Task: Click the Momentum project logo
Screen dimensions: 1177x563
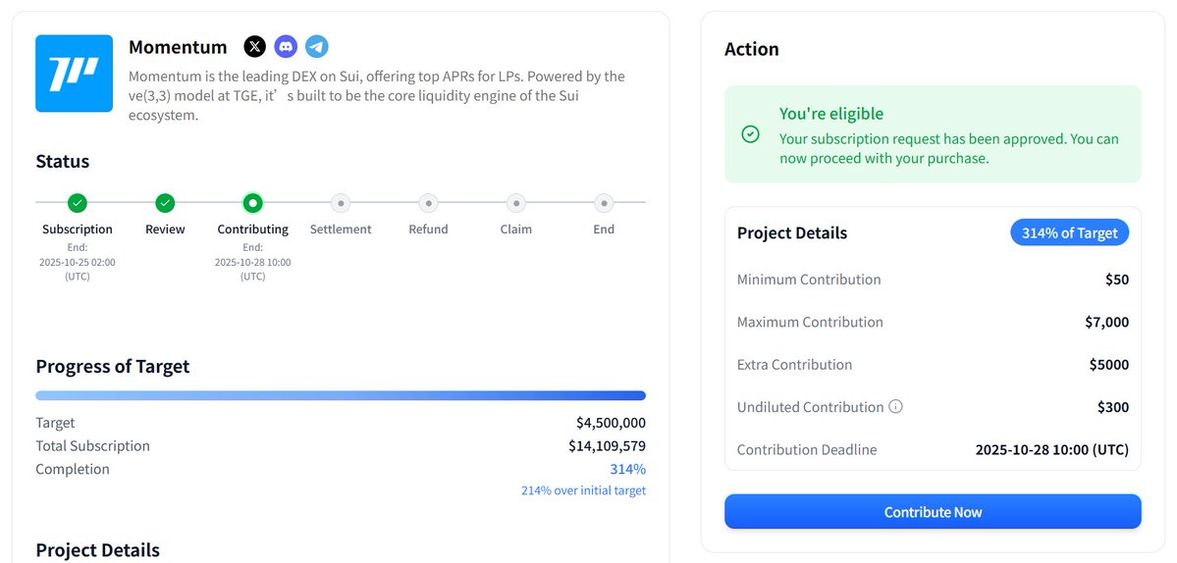Action: [x=74, y=74]
